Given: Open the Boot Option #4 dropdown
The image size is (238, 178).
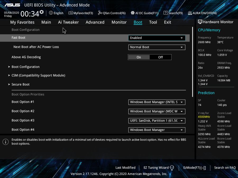Looking at the screenshot, I should click(157, 130).
